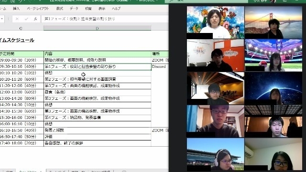The height and width of the screenshot is (172, 306).
Task: Select Zoom video with Golden Gate Bridge background
Action: pos(273,22)
